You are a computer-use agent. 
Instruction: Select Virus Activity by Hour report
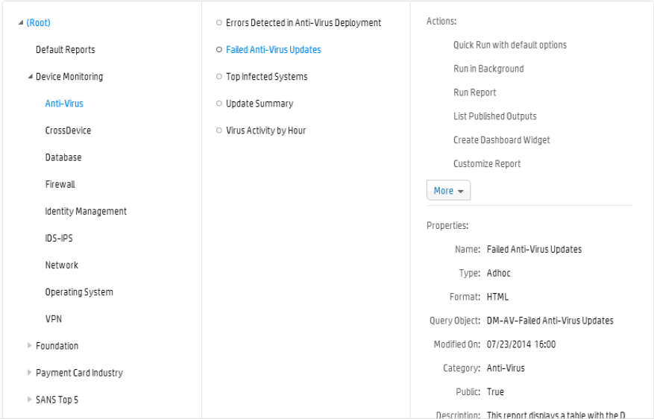(x=265, y=130)
